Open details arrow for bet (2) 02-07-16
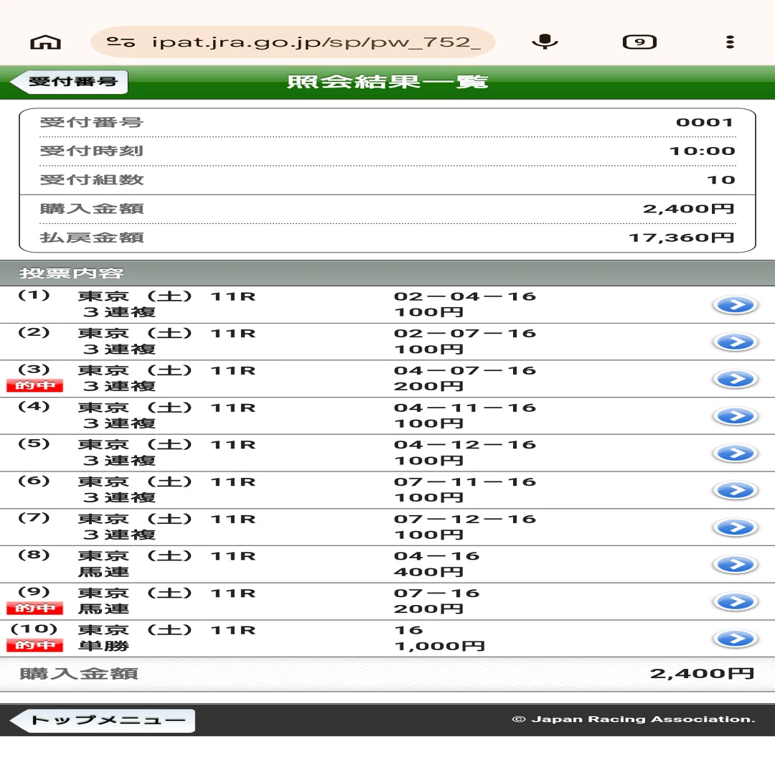 (736, 342)
